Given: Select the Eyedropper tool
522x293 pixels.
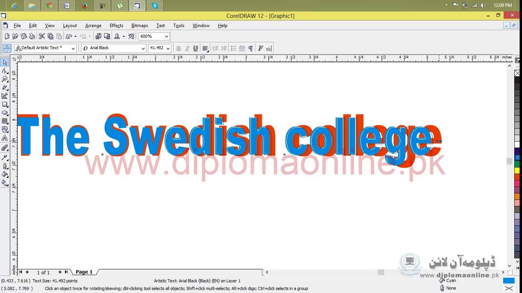Looking at the screenshot, I should click(x=5, y=157).
